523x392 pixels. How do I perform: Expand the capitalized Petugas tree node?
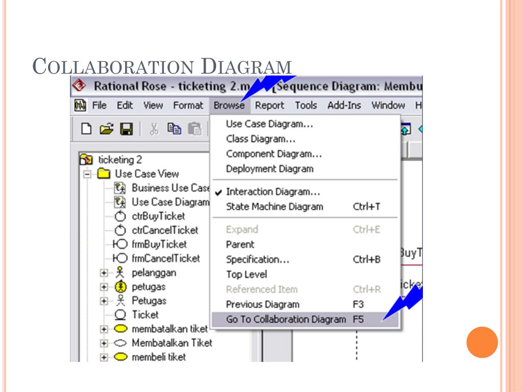pyautogui.click(x=104, y=301)
